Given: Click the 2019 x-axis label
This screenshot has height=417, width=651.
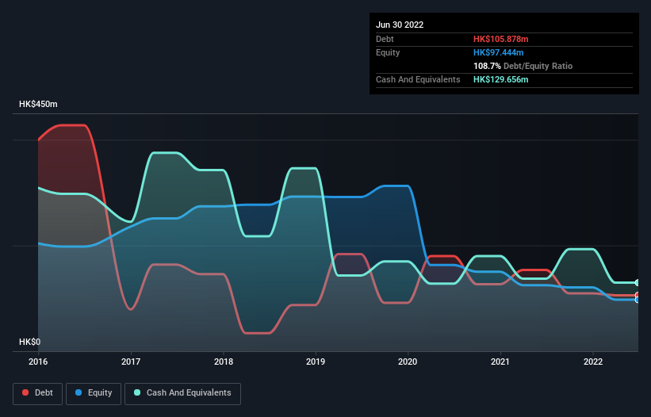Looking at the screenshot, I should click(x=316, y=362).
